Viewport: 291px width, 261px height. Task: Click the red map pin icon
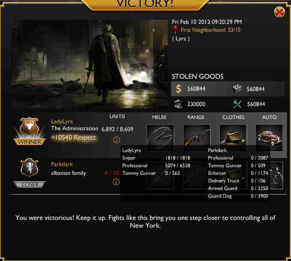tap(175, 30)
